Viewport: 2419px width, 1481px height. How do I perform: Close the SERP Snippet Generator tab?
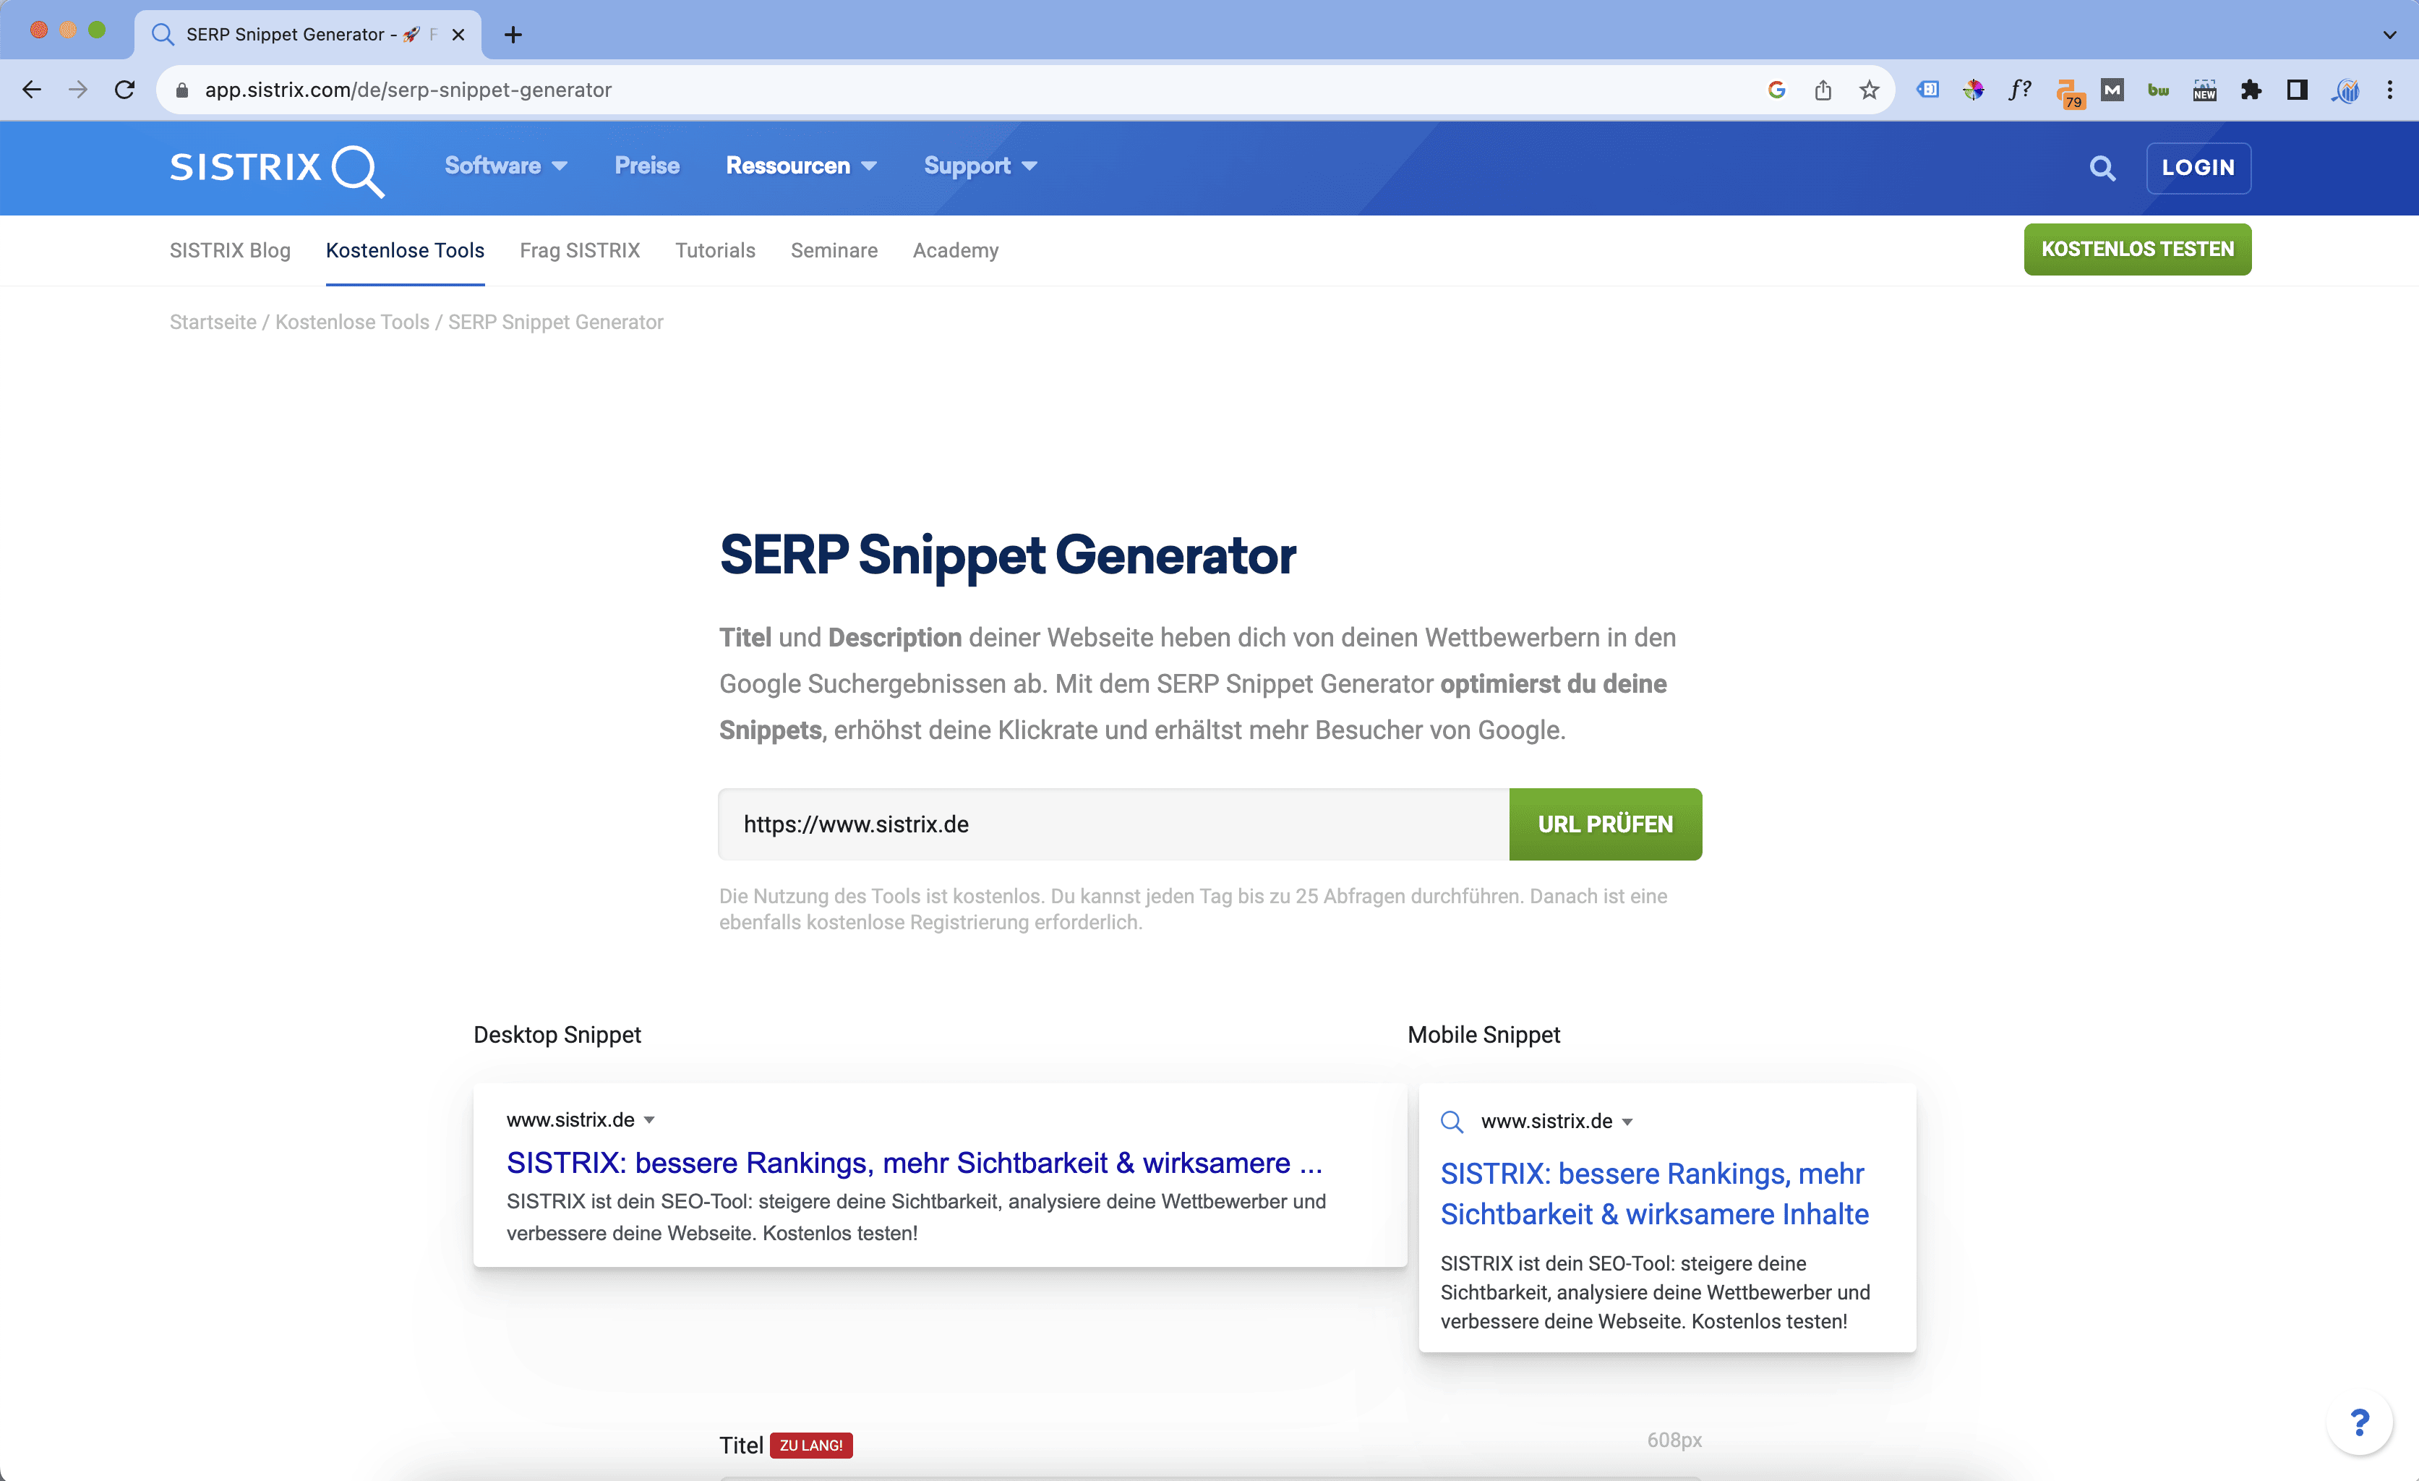pos(458,35)
